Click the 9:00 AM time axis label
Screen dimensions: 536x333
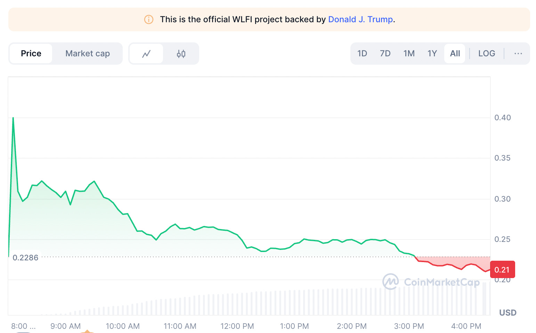coord(65,326)
